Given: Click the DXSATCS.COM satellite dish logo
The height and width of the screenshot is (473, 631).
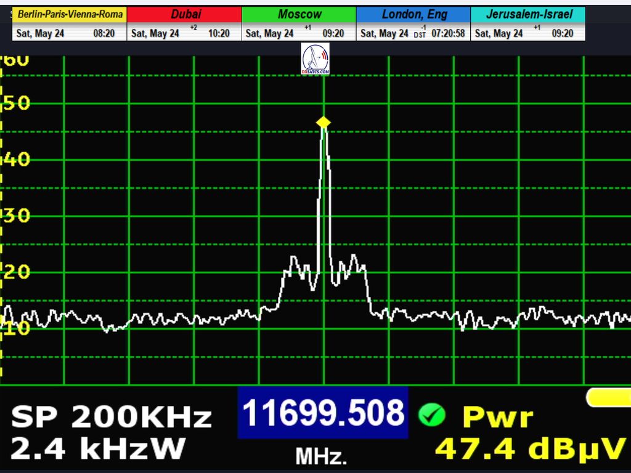Looking at the screenshot, I should tap(315, 59).
